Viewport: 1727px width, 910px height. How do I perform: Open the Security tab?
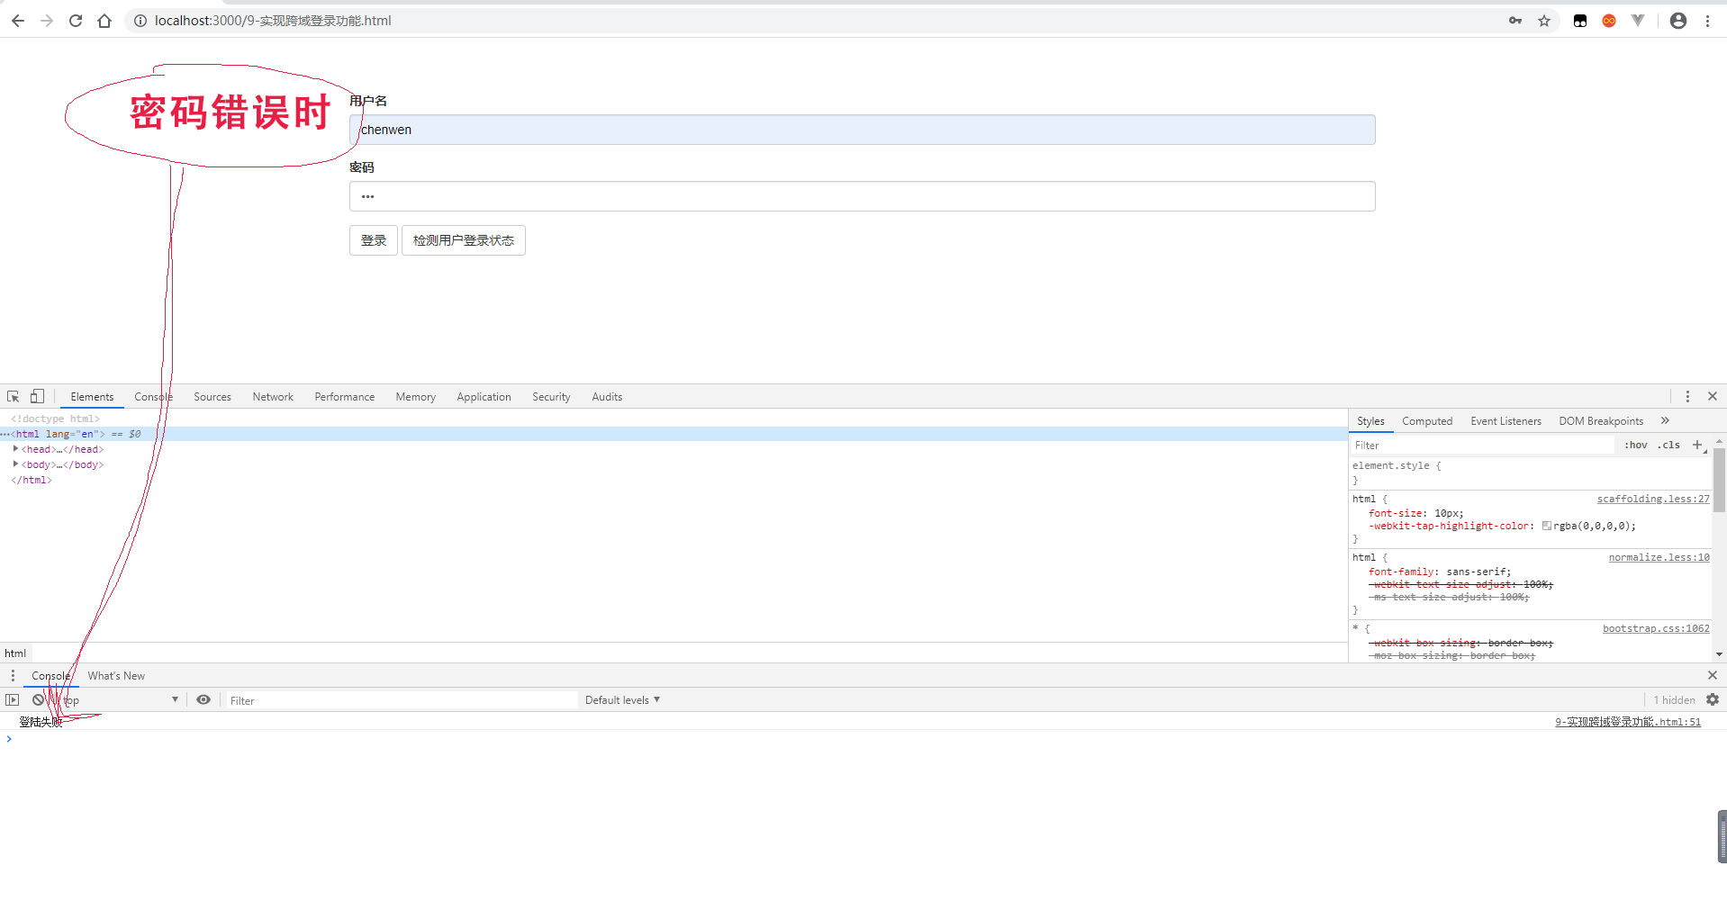point(551,396)
